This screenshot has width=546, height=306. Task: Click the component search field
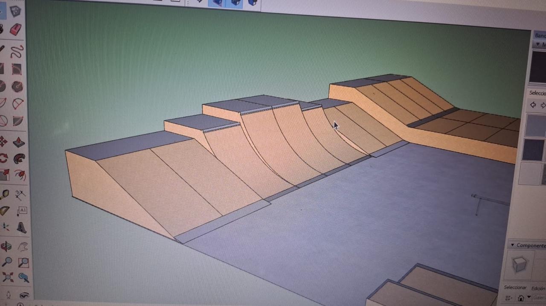click(539, 298)
